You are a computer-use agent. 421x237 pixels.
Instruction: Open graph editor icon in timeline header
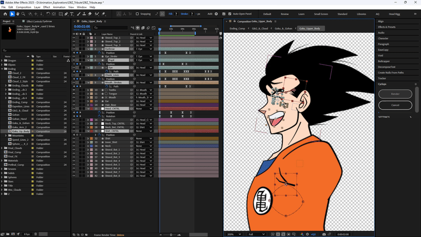pos(153,28)
